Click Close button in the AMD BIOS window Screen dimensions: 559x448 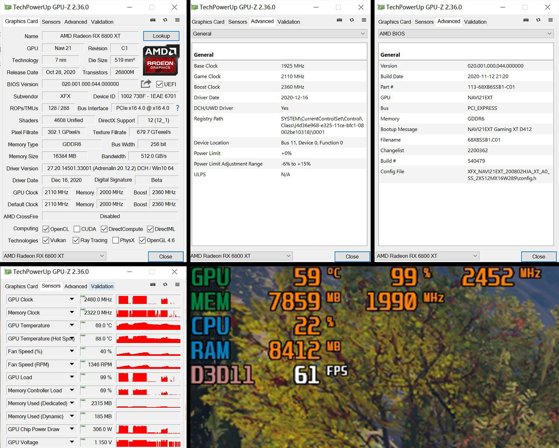coord(538,256)
